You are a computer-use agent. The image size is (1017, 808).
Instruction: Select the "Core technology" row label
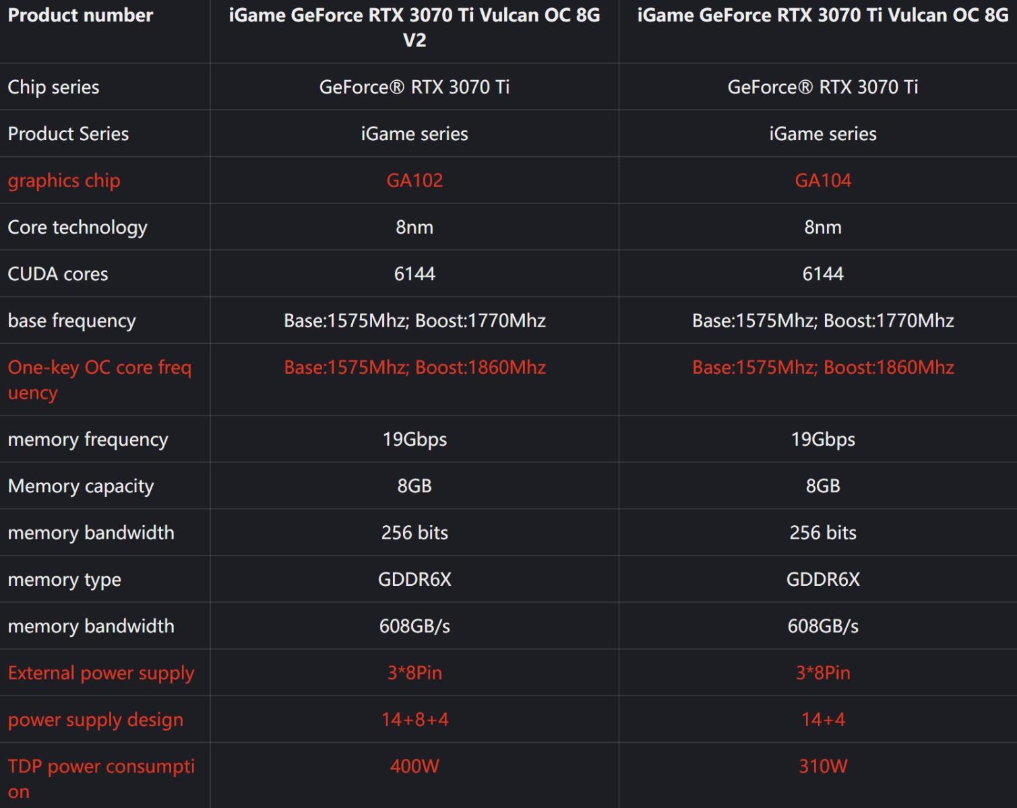(x=78, y=227)
